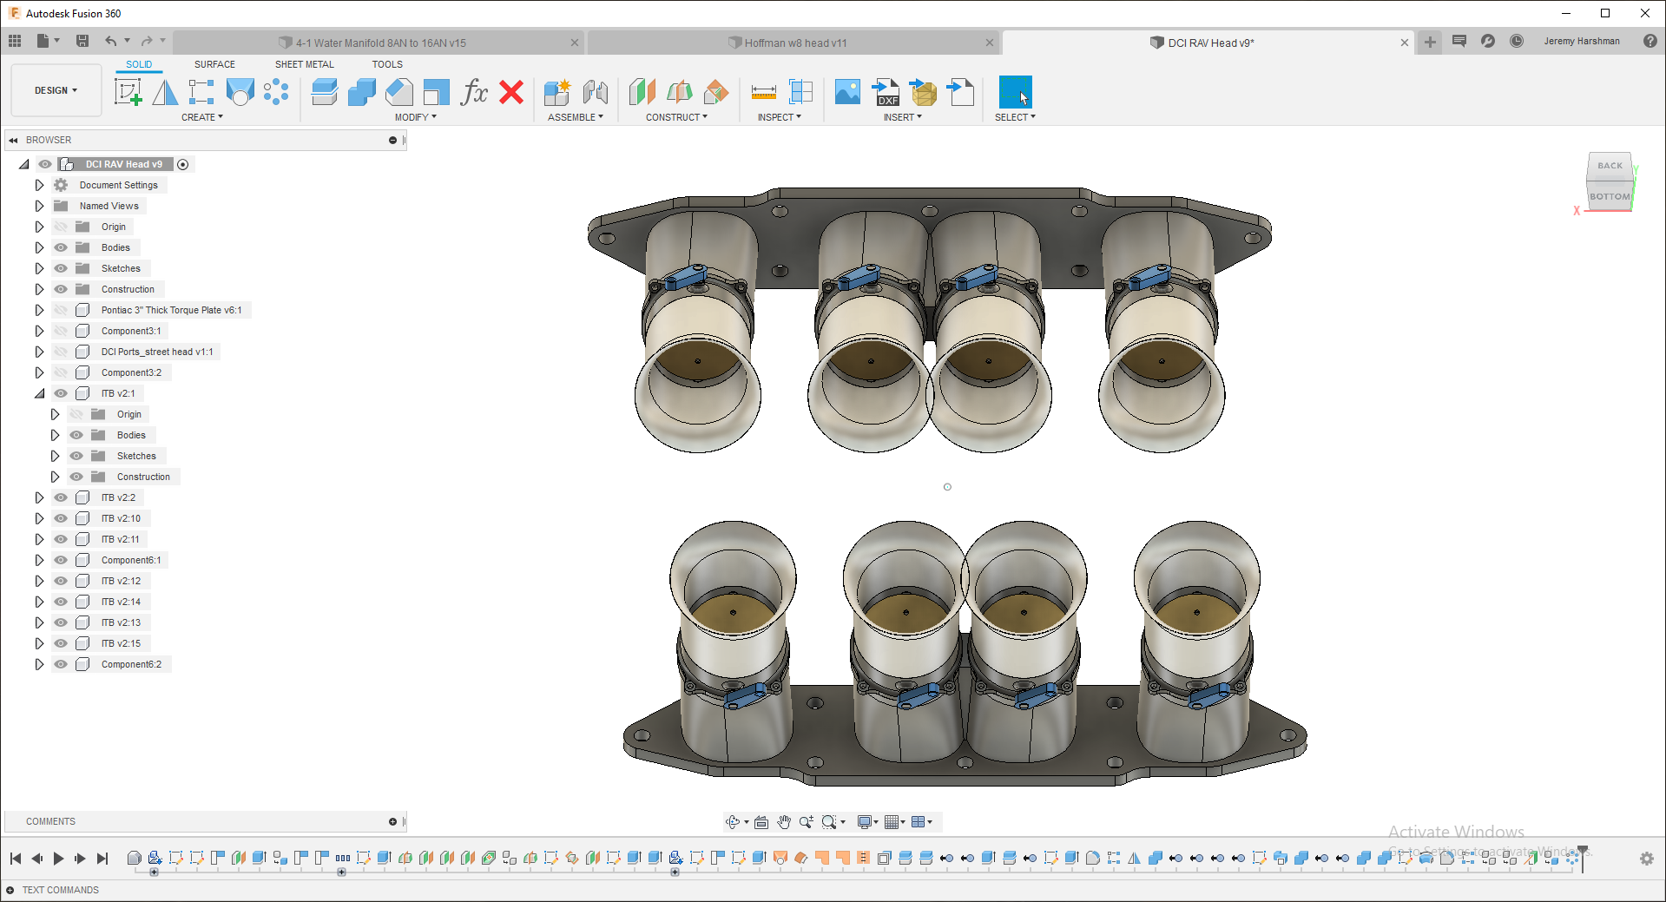Jump to end of timeline
The width and height of the screenshot is (1666, 902).
[x=102, y=859]
